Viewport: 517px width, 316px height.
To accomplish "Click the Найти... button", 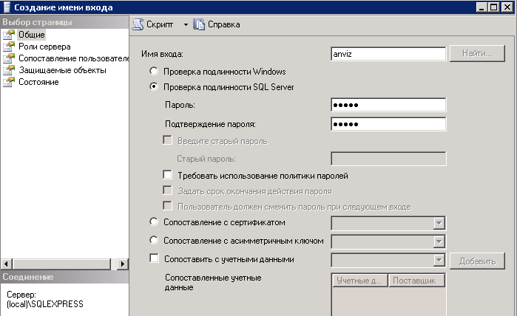I will 477,53.
